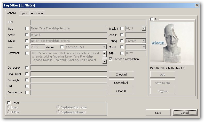Expand the Rating dropdown list
The width and height of the screenshot is (204, 122).
tap(144, 41)
